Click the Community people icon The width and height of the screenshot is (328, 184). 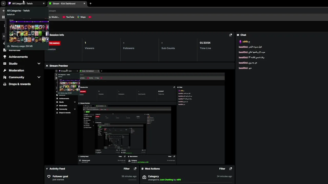coord(5,77)
